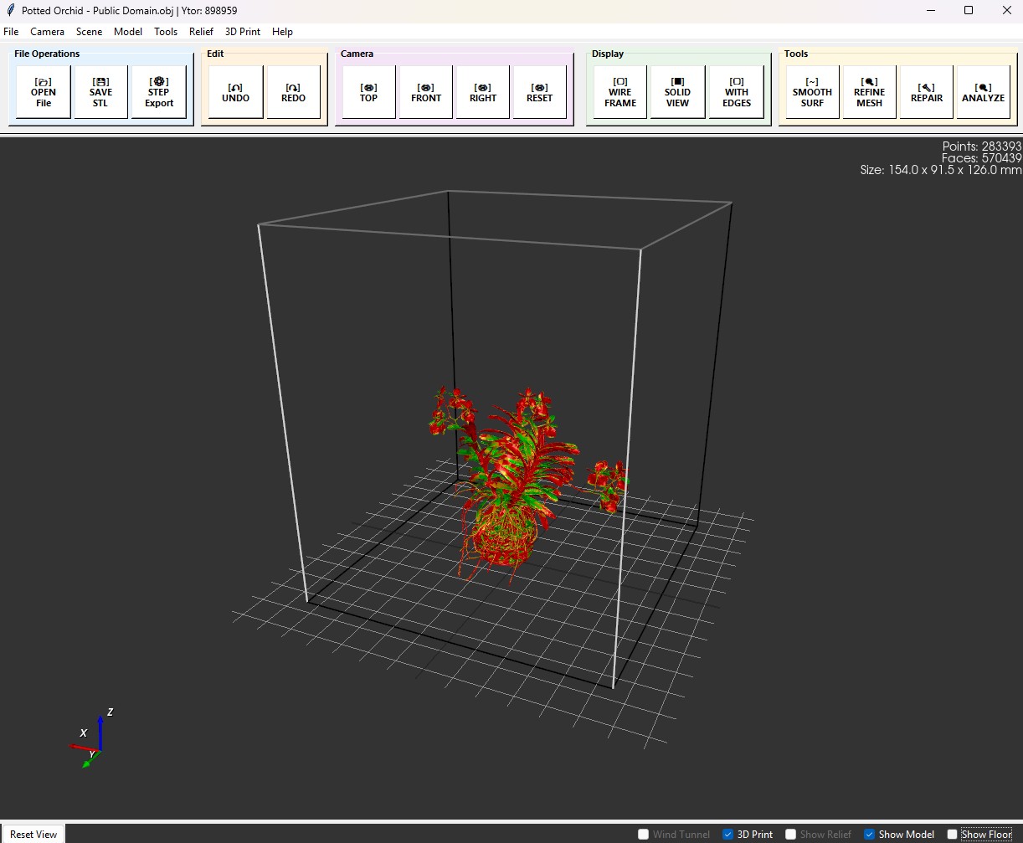Analyze the mesh with ANALYZE button
Viewport: 1023px width, 843px height.
pyautogui.click(x=983, y=92)
